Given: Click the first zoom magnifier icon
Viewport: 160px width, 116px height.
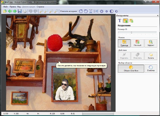Looking at the screenshot, I should 41,11.
